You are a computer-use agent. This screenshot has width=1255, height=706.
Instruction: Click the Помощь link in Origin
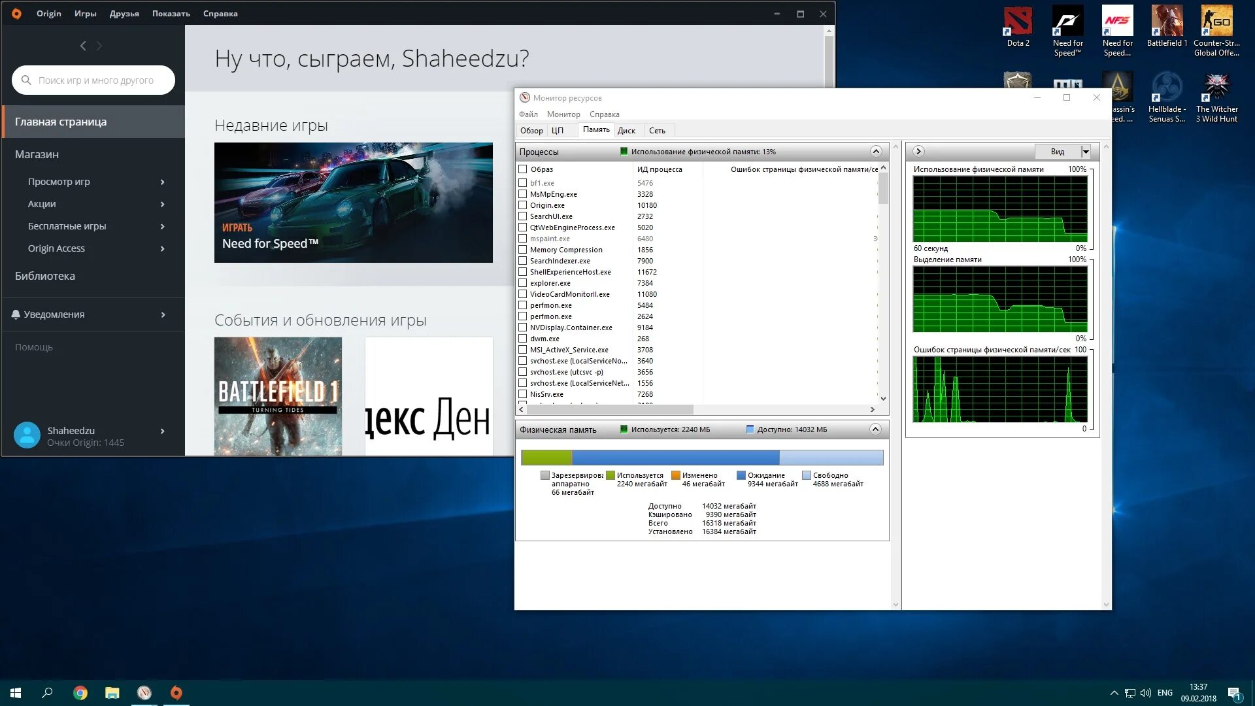pyautogui.click(x=34, y=347)
